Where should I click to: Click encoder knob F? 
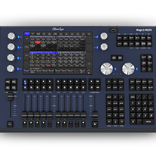[x=104, y=47]
